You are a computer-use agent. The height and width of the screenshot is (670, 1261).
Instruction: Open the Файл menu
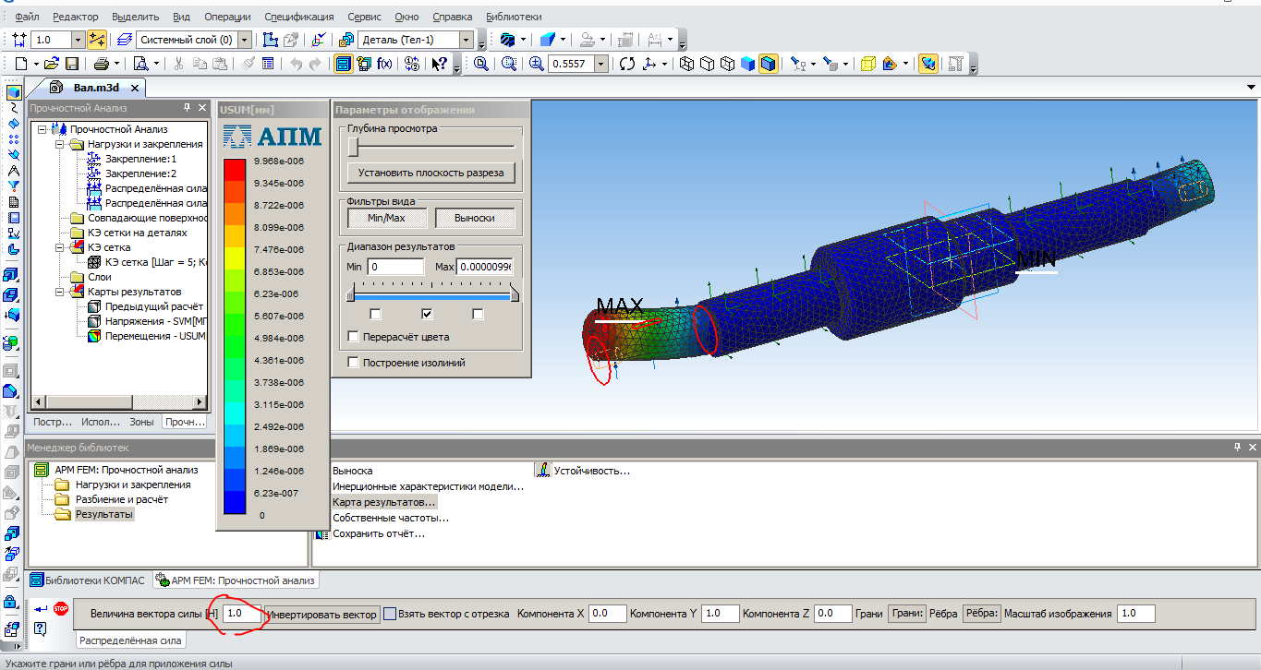(x=27, y=17)
